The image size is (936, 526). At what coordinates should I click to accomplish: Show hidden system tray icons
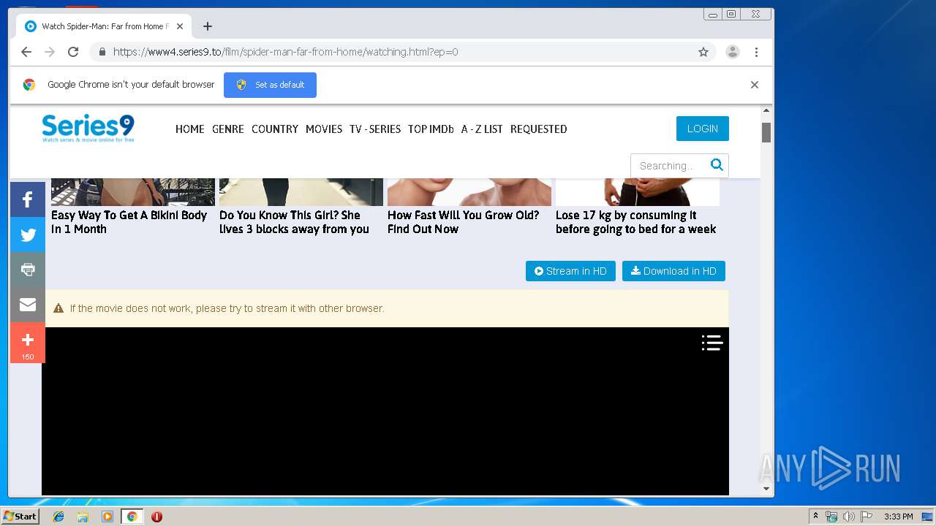point(815,517)
